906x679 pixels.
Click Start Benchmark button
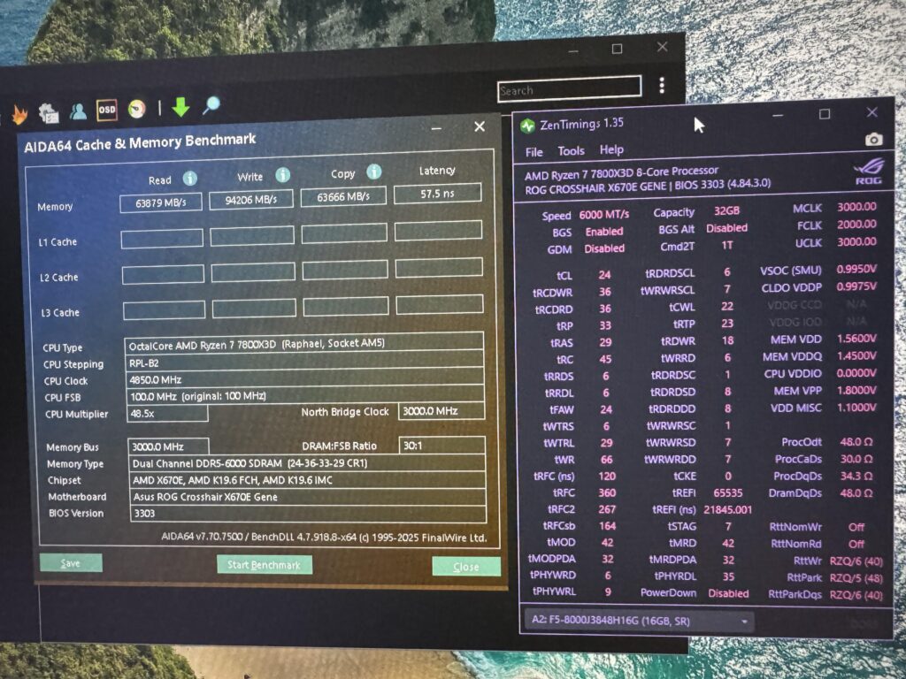pos(264,565)
